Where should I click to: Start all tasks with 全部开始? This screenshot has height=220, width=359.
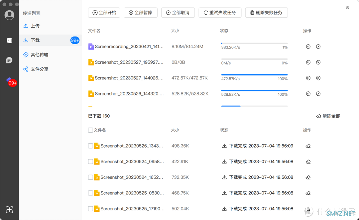104,13
